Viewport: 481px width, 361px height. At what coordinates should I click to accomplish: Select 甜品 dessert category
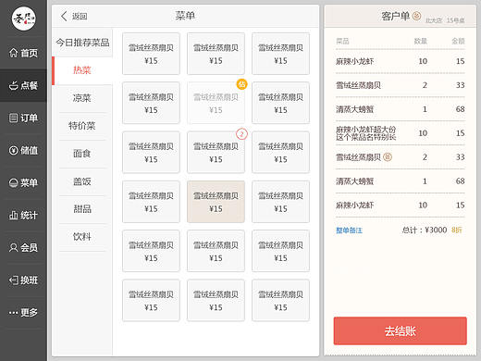click(82, 209)
